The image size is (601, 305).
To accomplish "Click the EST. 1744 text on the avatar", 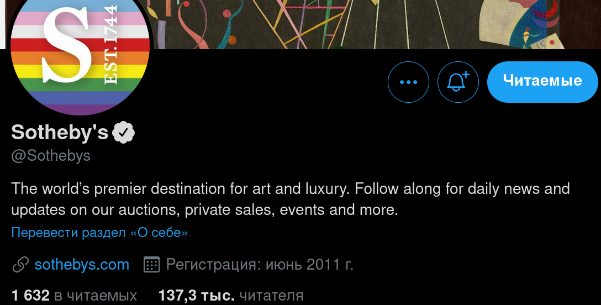I will point(111,45).
